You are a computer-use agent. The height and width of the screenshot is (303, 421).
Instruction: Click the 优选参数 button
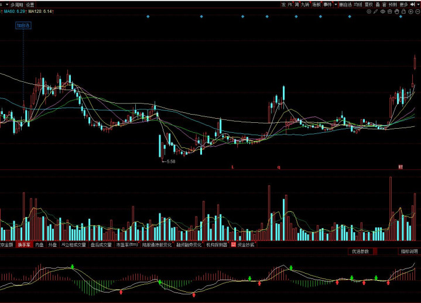tap(360, 252)
